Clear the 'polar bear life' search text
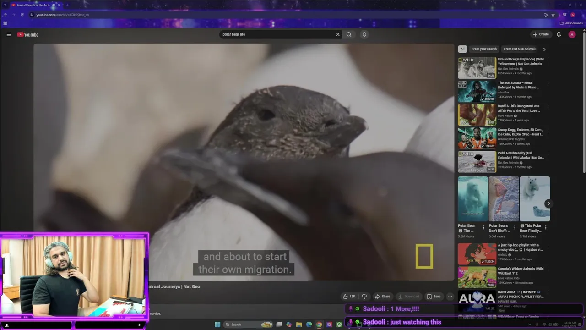The width and height of the screenshot is (586, 330). [338, 34]
